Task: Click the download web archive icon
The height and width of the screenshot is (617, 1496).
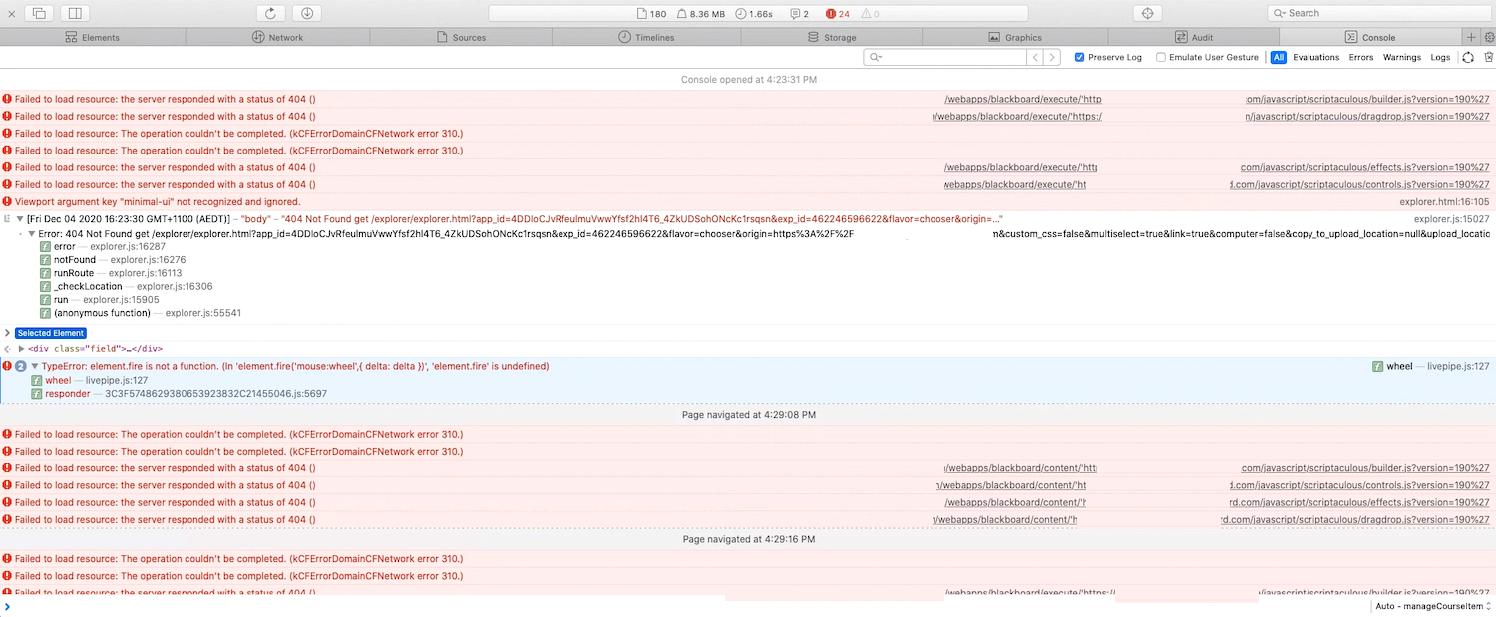Action: click(x=306, y=13)
